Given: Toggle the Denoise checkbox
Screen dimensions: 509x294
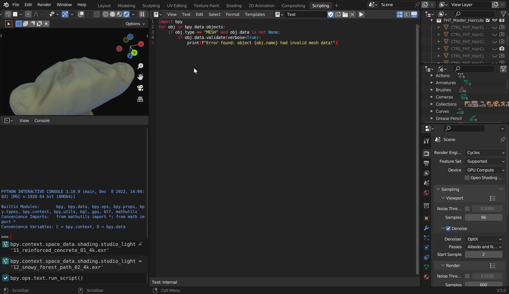Looking at the screenshot, I should point(448,228).
